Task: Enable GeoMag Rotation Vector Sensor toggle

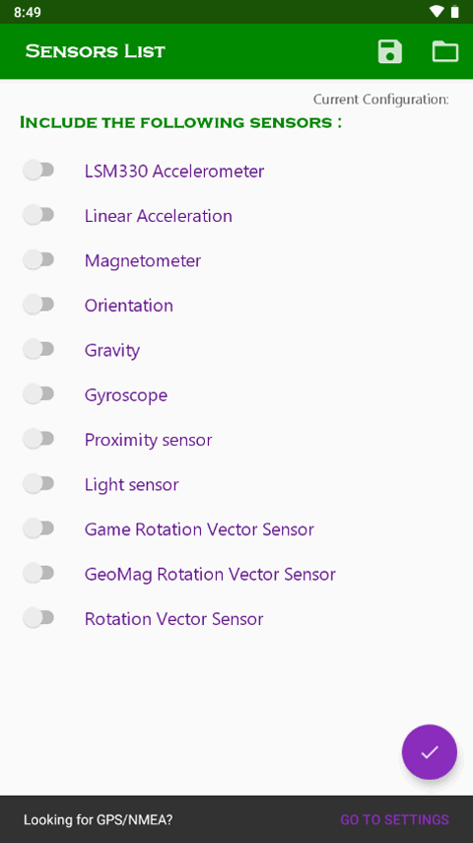Action: point(38,573)
